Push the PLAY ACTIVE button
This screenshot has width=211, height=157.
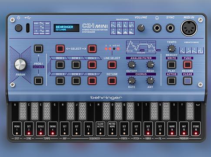pyautogui.click(x=171, y=81)
